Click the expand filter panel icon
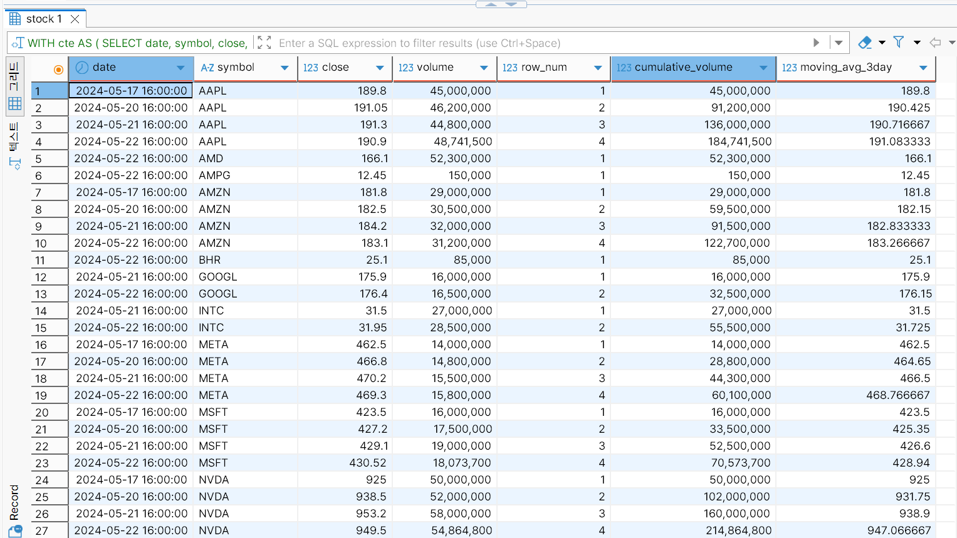The width and height of the screenshot is (957, 538). point(264,43)
